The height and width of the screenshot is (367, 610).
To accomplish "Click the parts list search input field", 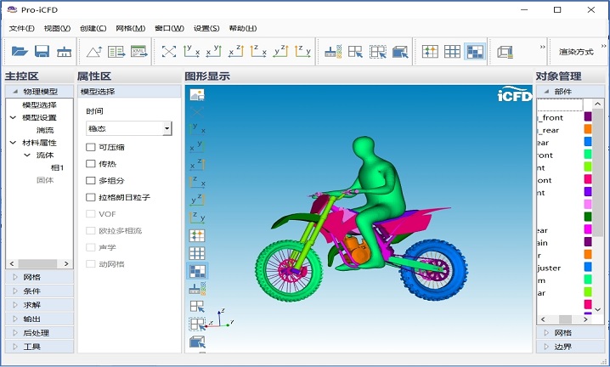I will click(x=559, y=104).
